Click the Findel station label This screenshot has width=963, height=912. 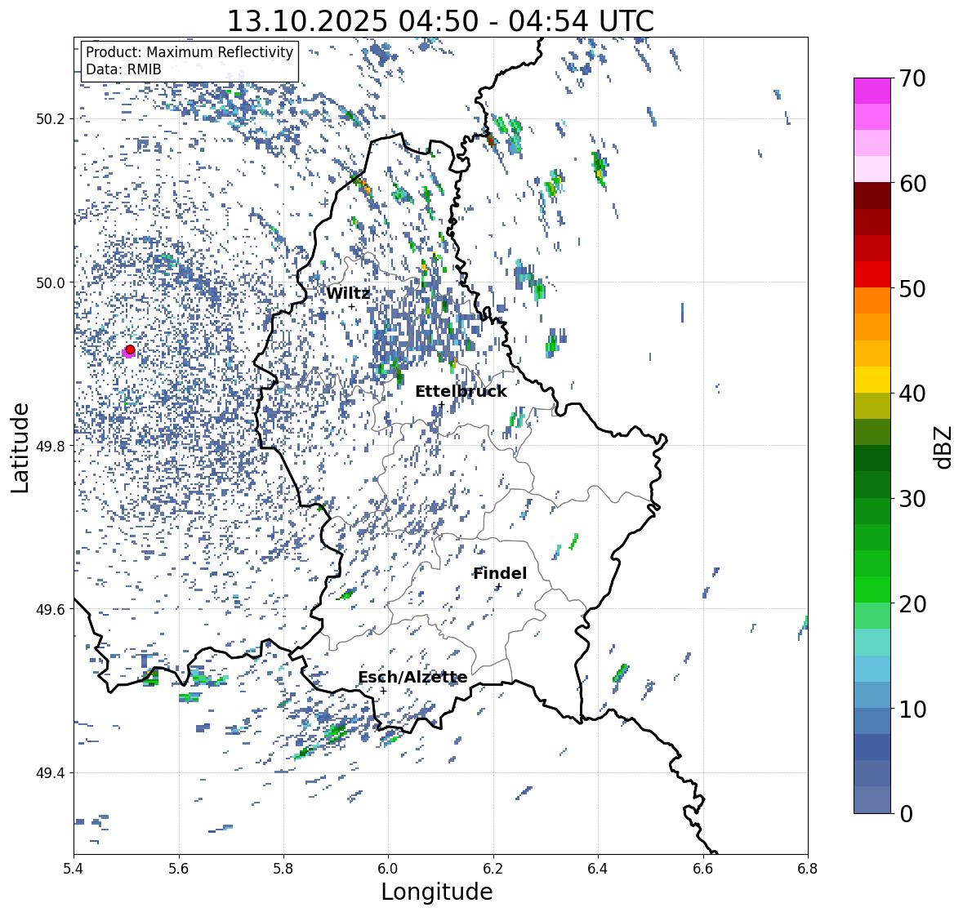tap(500, 573)
